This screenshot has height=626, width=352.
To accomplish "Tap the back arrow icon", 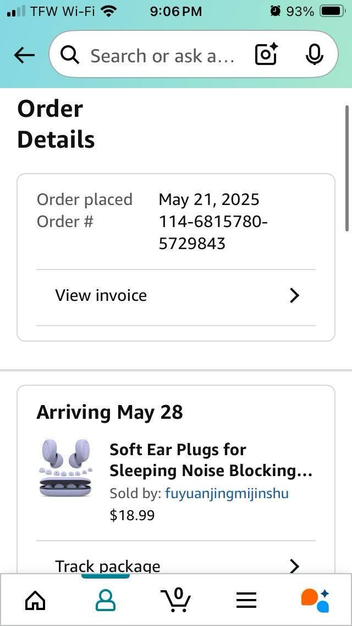I will pyautogui.click(x=24, y=55).
